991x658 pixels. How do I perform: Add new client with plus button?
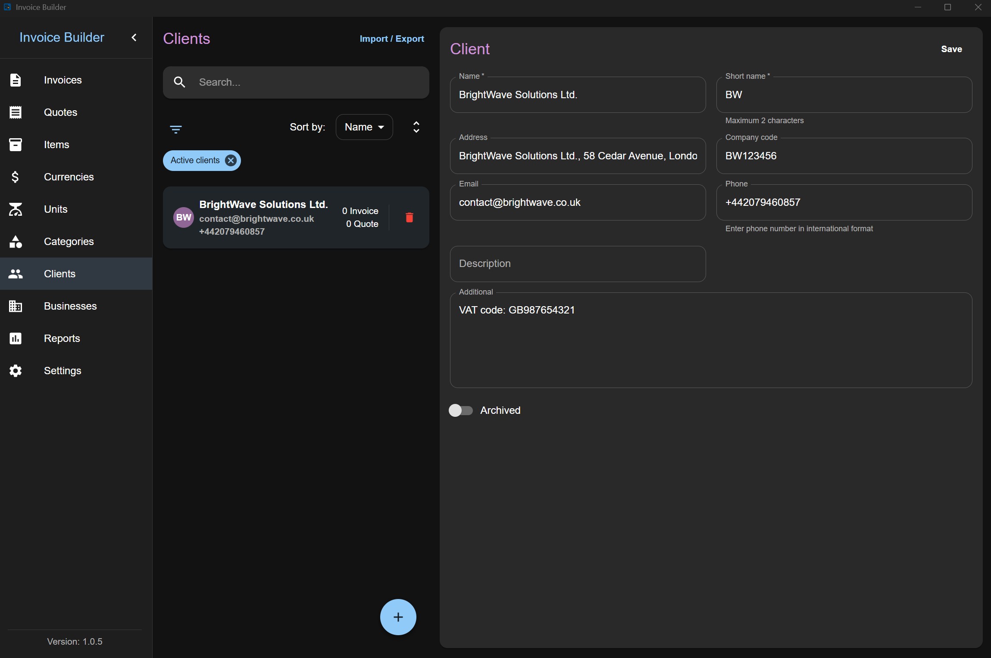pyautogui.click(x=398, y=617)
